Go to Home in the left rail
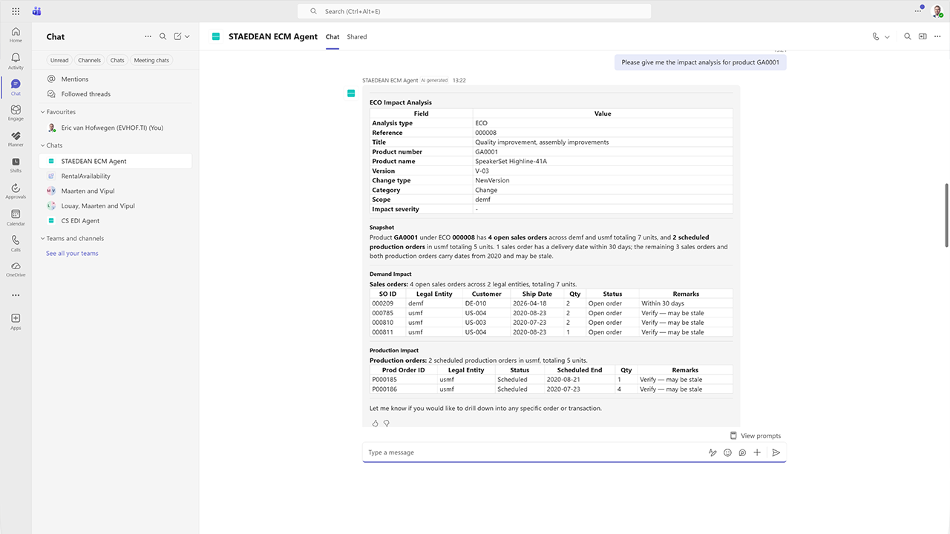 [x=16, y=35]
